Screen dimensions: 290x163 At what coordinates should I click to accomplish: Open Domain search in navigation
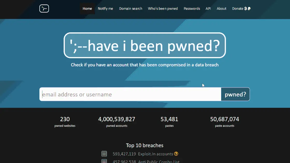click(x=130, y=9)
